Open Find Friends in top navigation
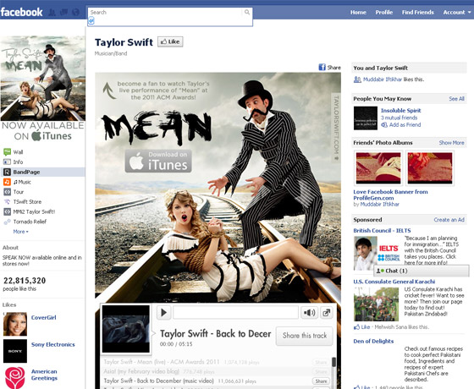The width and height of the screenshot is (474, 389). pos(418,13)
